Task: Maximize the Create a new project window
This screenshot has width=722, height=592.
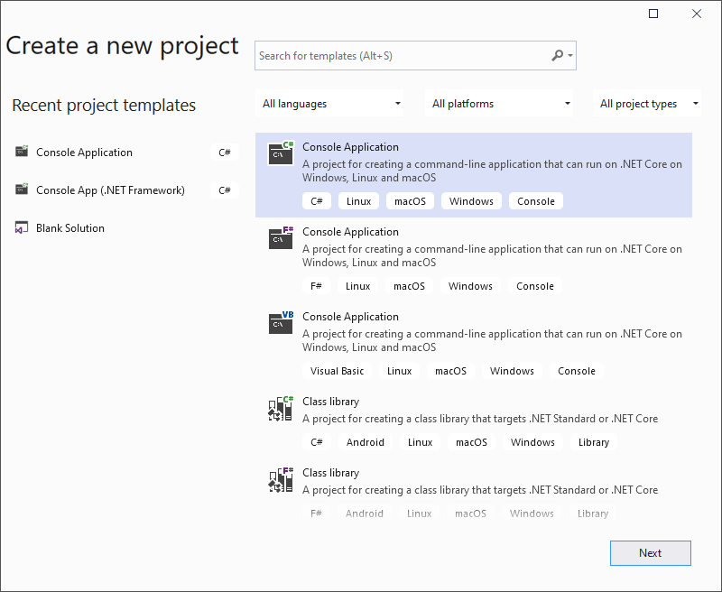Action: pos(653,14)
